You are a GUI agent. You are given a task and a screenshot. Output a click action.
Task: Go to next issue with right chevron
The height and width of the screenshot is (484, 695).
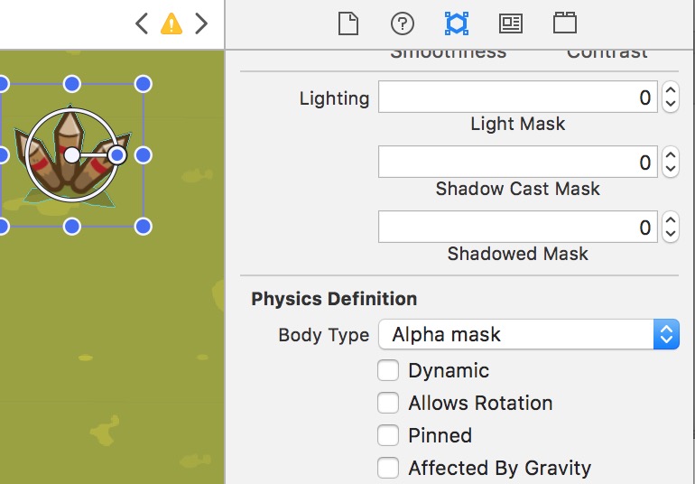pyautogui.click(x=201, y=24)
